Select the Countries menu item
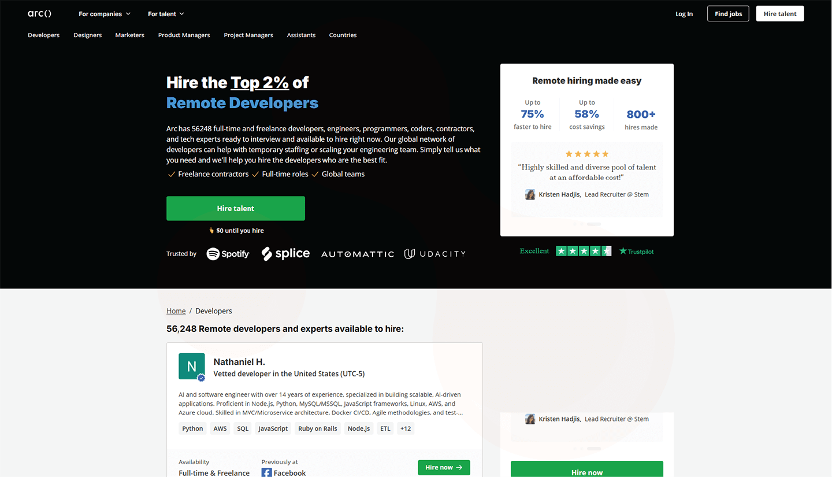The height and width of the screenshot is (477, 832). (x=343, y=35)
